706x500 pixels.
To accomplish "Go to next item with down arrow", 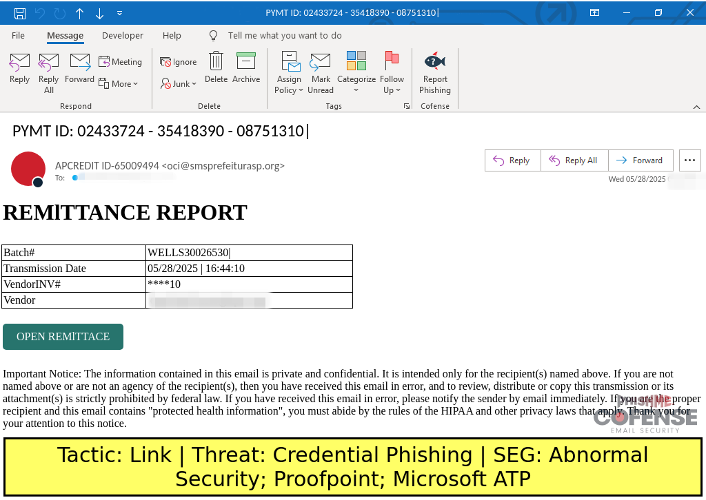I will [x=99, y=14].
